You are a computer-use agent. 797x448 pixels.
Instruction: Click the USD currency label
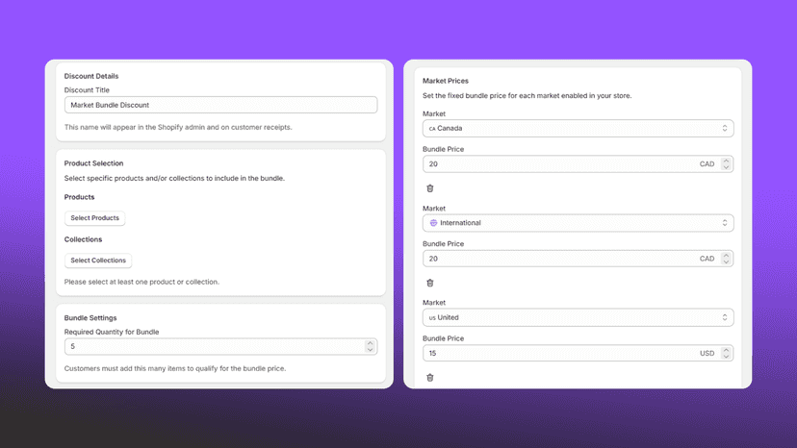pyautogui.click(x=707, y=353)
